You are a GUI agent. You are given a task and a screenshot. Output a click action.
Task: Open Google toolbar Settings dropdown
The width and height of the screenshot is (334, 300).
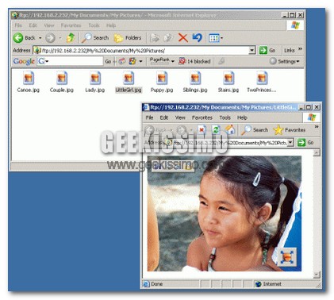(285, 61)
